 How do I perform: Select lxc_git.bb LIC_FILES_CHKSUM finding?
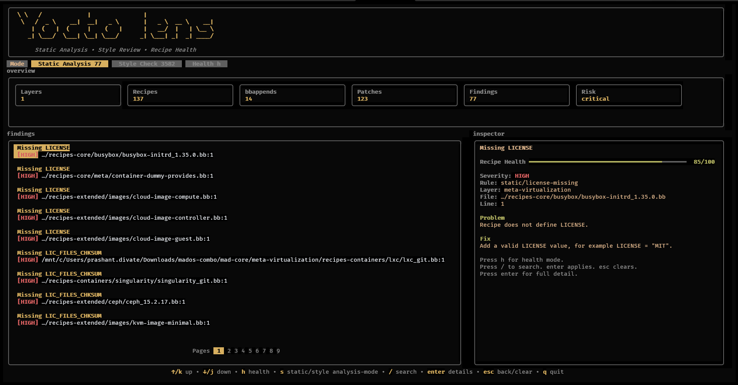pos(231,256)
